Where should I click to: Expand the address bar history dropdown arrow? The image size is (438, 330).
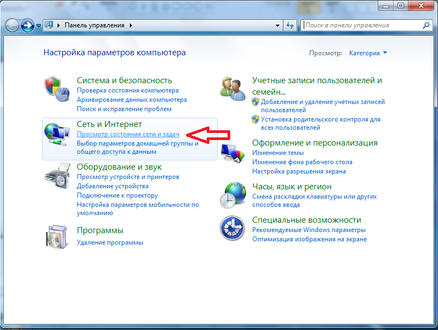coord(278,25)
